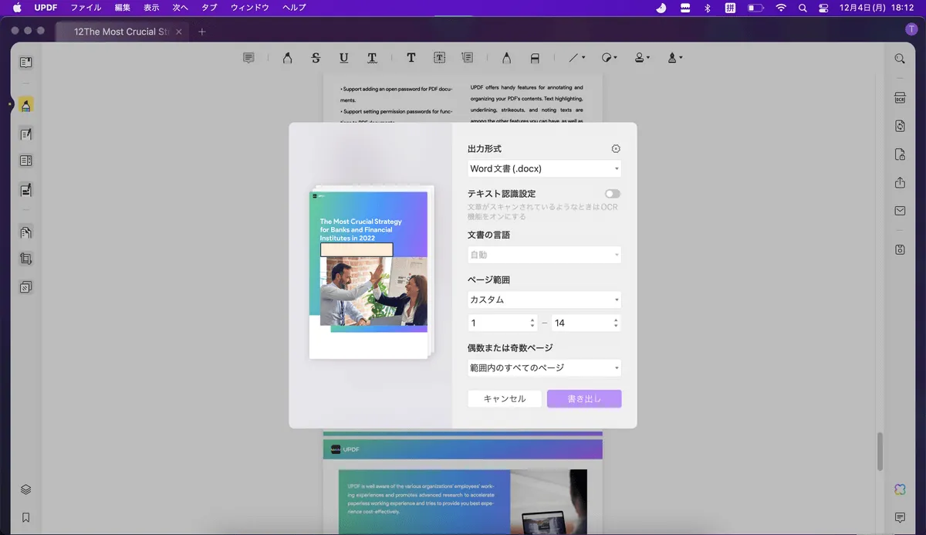Open the ヘルプ menu
Screen dimensions: 926x535
[x=294, y=8]
